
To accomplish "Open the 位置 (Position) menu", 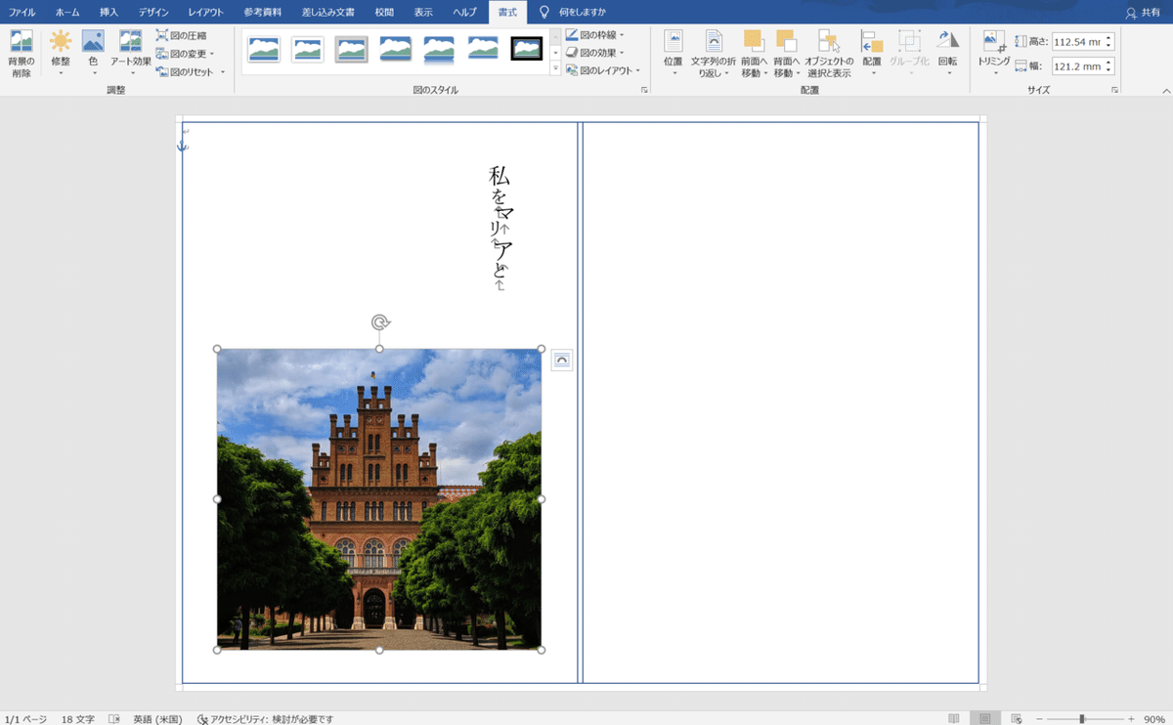I will [673, 54].
